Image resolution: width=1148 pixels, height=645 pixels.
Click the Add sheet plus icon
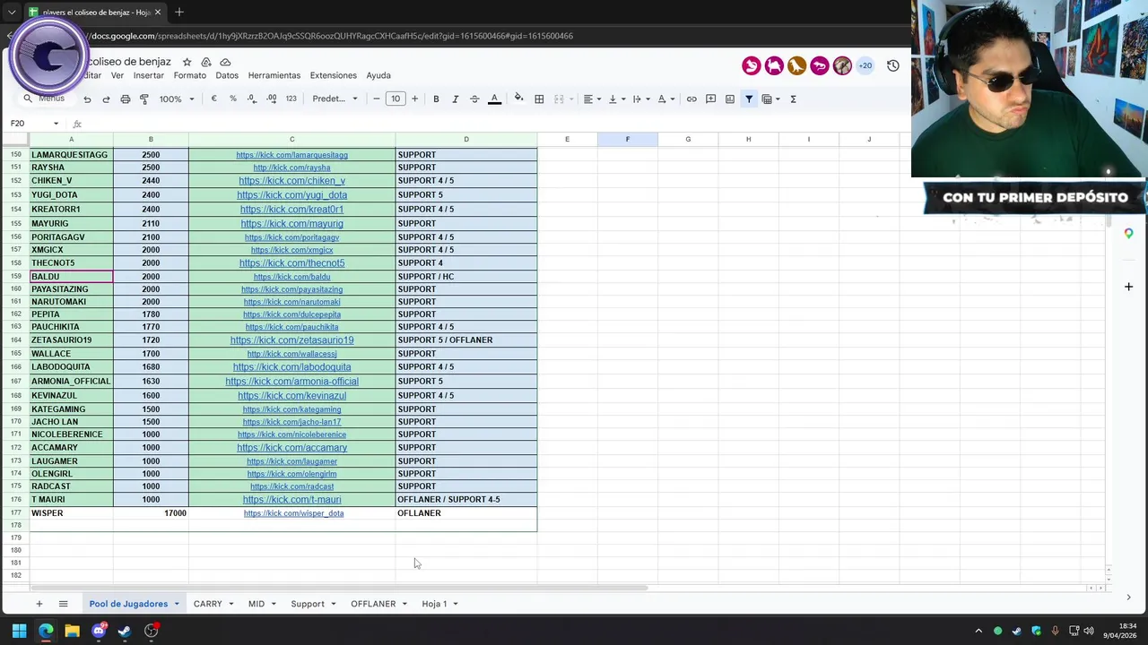pyautogui.click(x=39, y=604)
